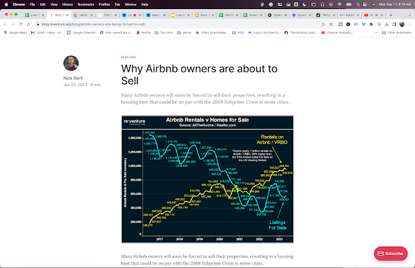Click the DEEP DIVE category tag
This screenshot has width=415, height=268.
pyautogui.click(x=128, y=57)
